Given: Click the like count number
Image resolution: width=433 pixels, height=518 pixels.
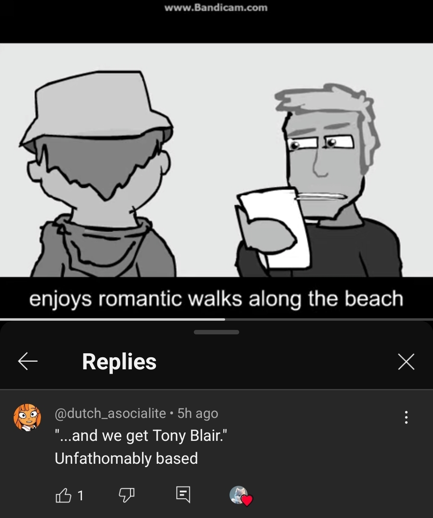Looking at the screenshot, I should pos(81,495).
